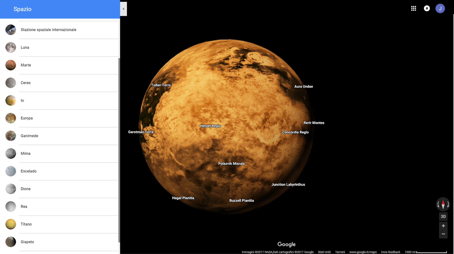Open the Termini link
The width and height of the screenshot is (454, 254).
pos(340,252)
